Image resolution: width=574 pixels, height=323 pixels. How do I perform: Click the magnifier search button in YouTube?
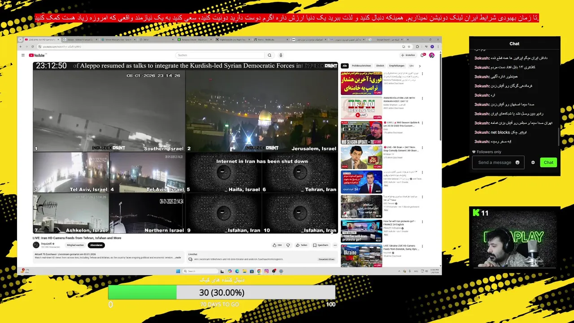(x=270, y=55)
